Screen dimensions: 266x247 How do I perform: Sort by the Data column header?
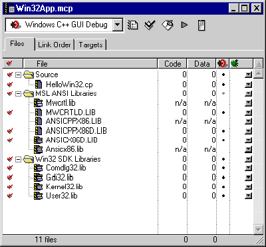click(x=201, y=64)
